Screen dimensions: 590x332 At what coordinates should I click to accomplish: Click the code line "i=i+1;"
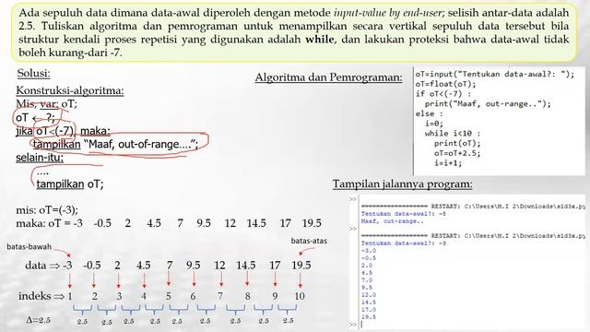[x=448, y=163]
